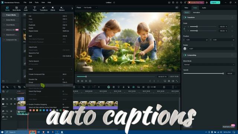Screen dimensions: 238x134
Task: Open the Export dropdown arrow
Action: [218, 3]
